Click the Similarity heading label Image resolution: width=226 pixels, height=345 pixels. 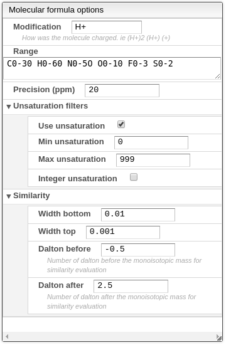[31, 196]
